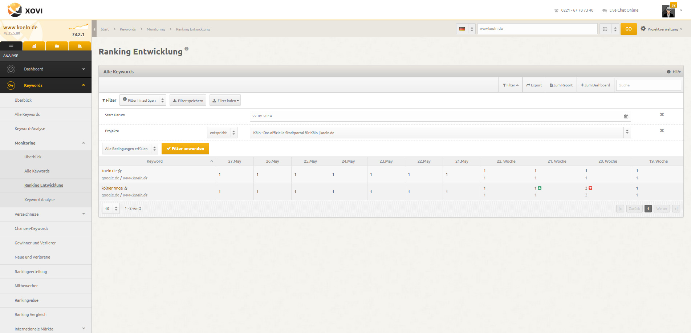
Task: Remove the Start Datum filter row
Action: [x=662, y=115]
